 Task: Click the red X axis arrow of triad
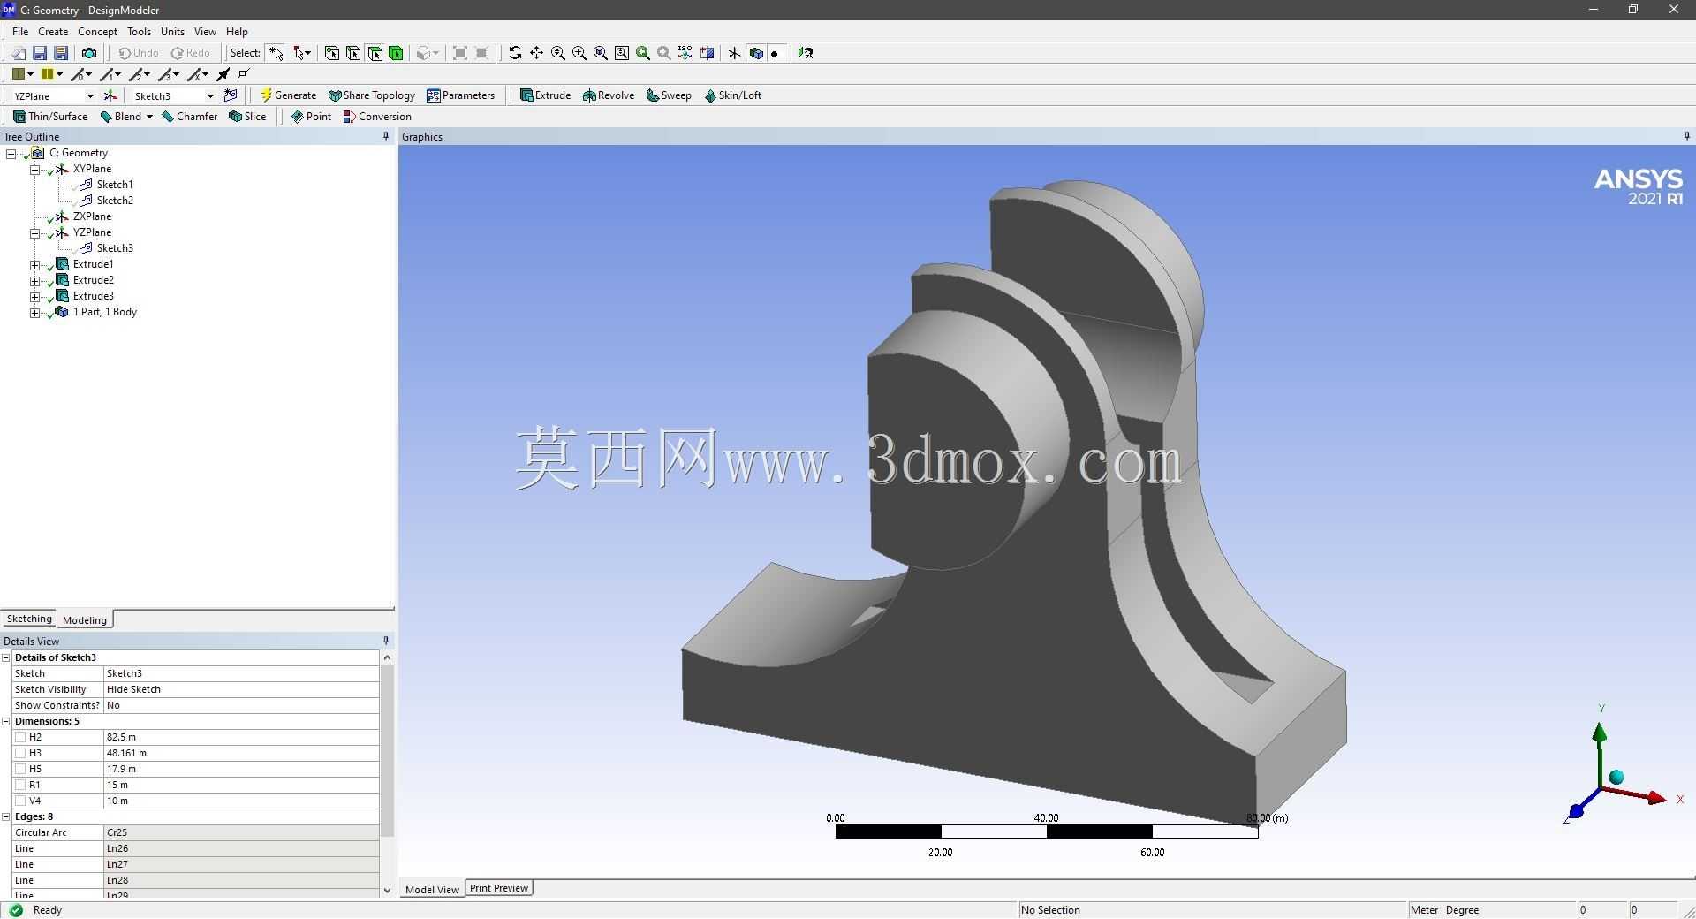pos(1659,798)
